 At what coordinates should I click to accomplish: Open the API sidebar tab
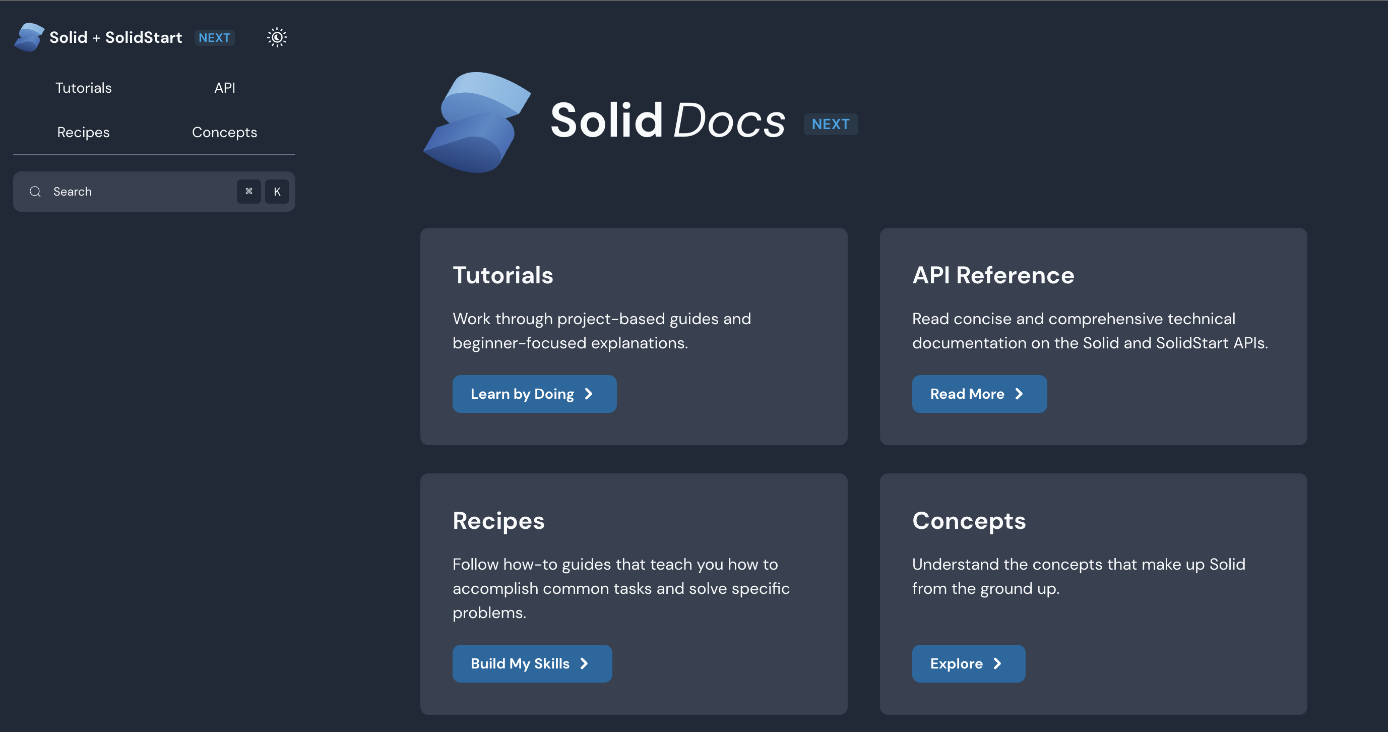(225, 88)
